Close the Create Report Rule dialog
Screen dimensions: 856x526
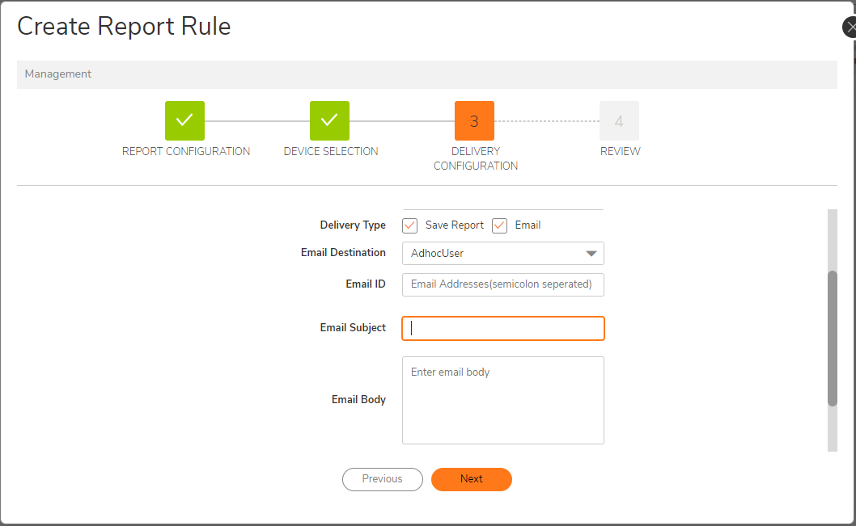850,27
